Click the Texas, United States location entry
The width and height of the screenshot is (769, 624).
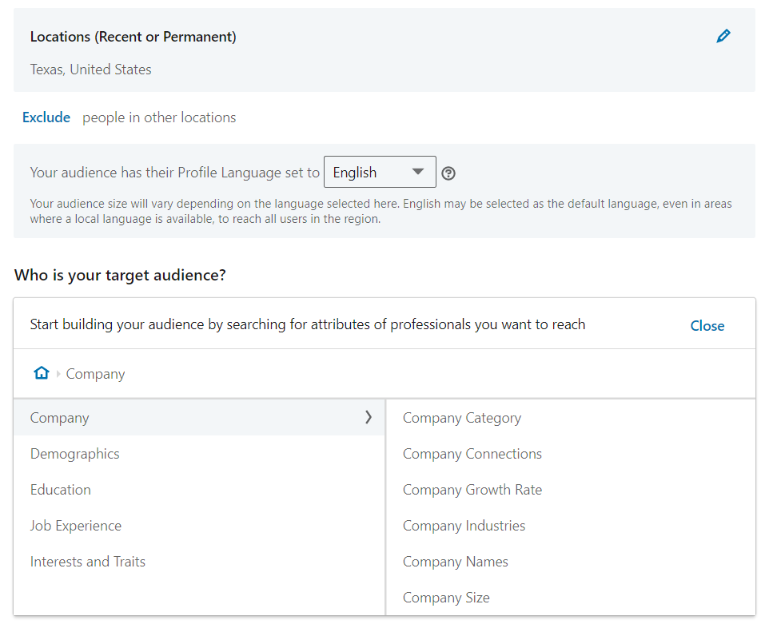point(91,70)
